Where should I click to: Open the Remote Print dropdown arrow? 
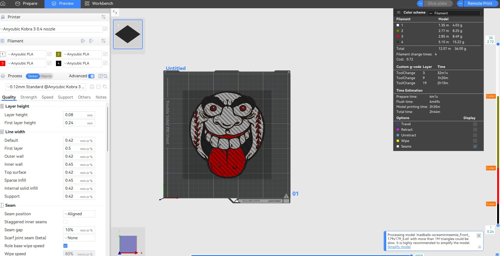click(460, 3)
